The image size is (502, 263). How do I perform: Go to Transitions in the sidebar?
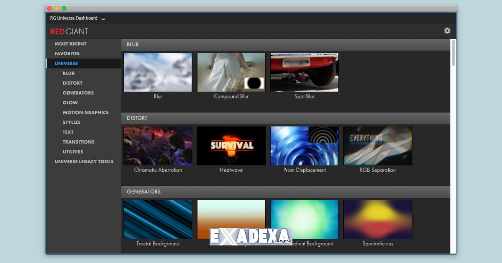tap(79, 142)
